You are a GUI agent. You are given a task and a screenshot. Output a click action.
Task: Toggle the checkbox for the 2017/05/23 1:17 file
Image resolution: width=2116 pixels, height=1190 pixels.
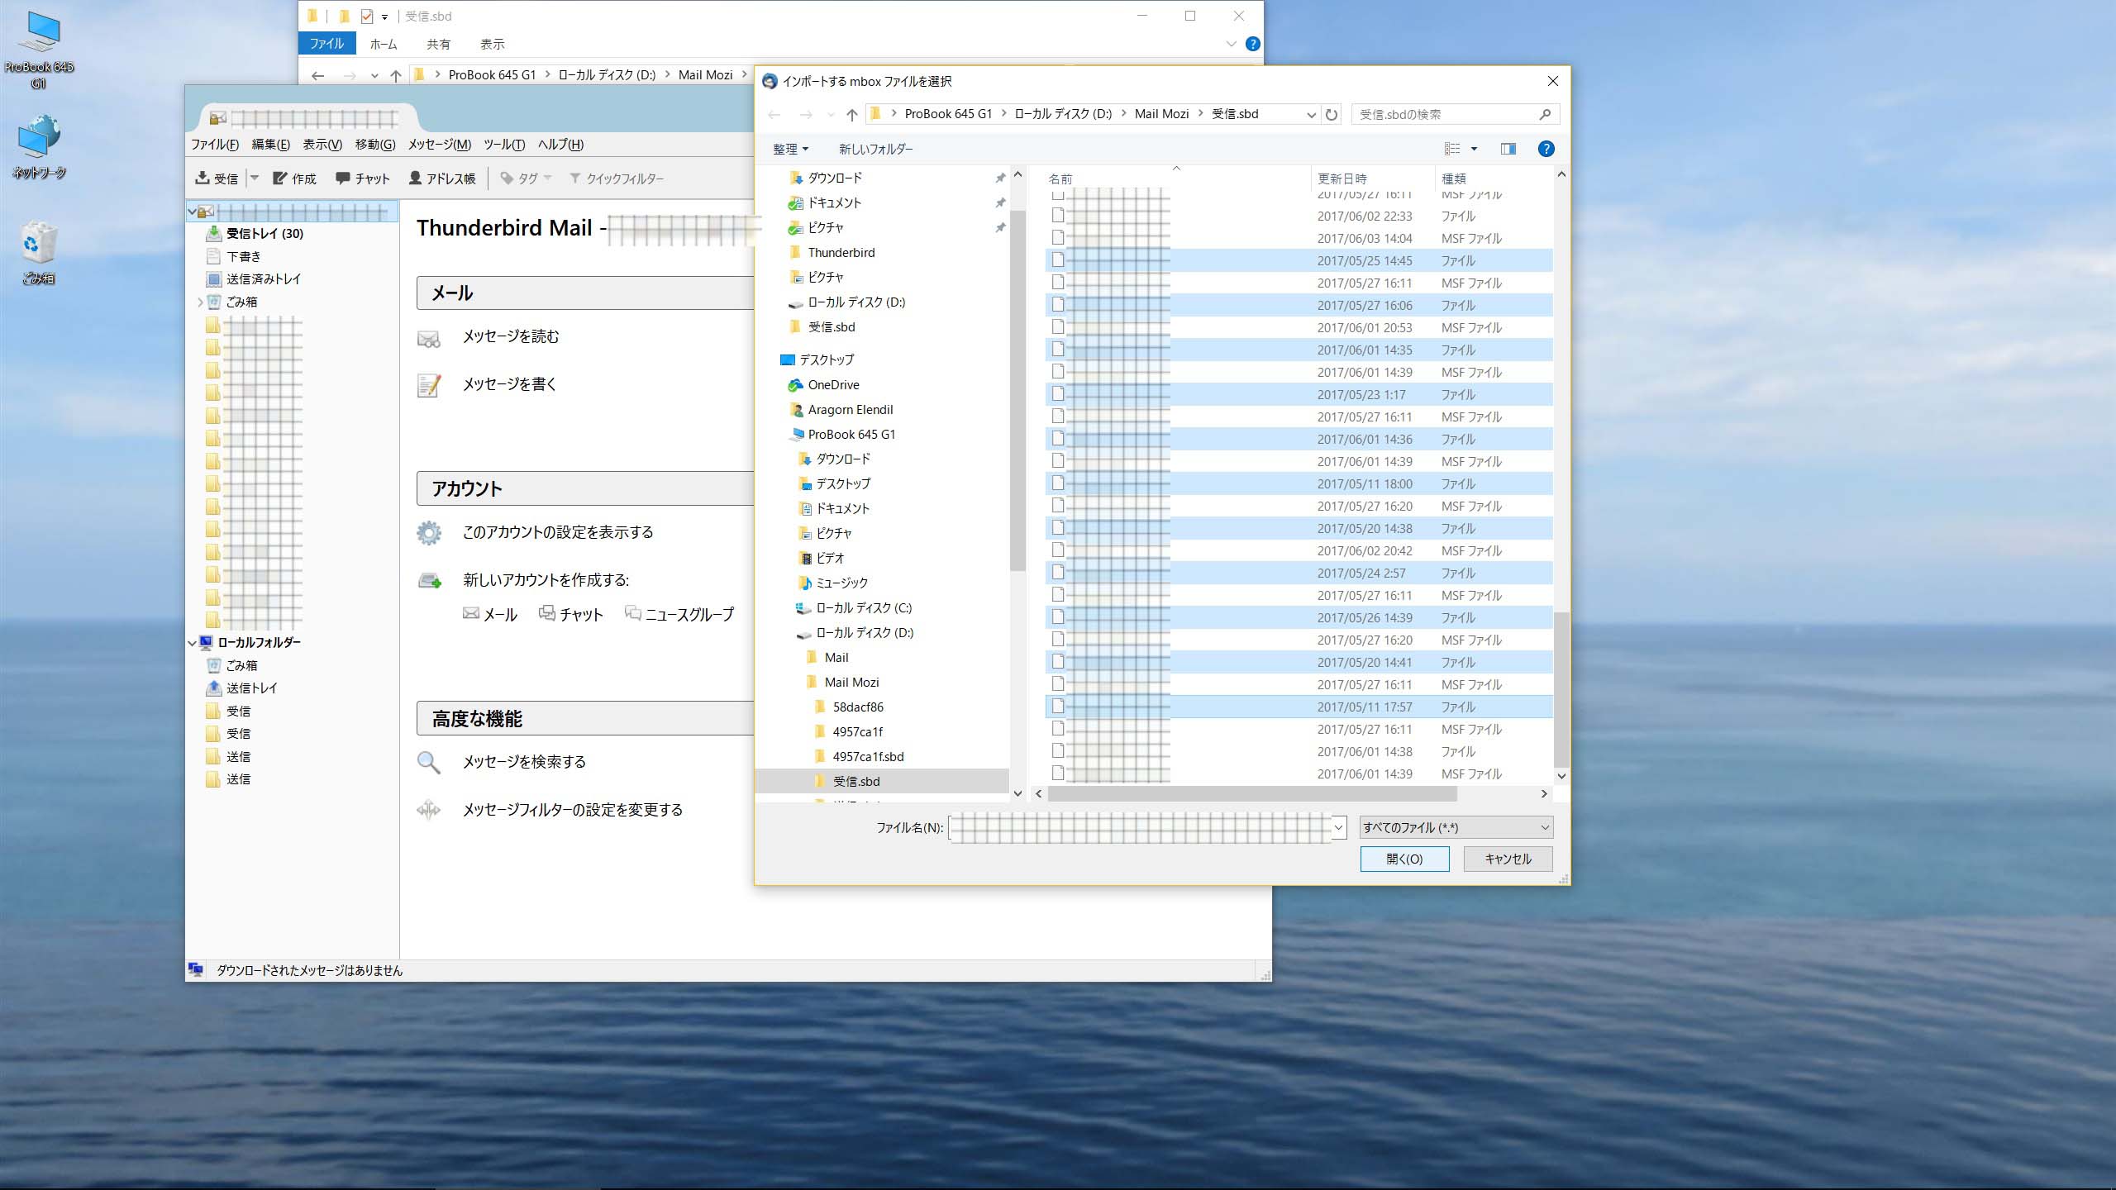(1058, 394)
